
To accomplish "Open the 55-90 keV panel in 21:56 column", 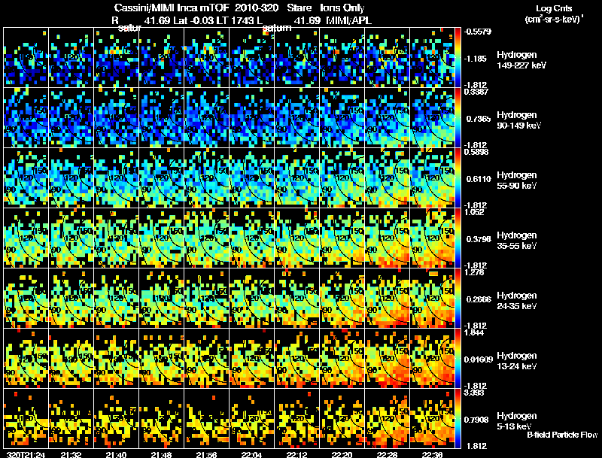I will [x=206, y=178].
